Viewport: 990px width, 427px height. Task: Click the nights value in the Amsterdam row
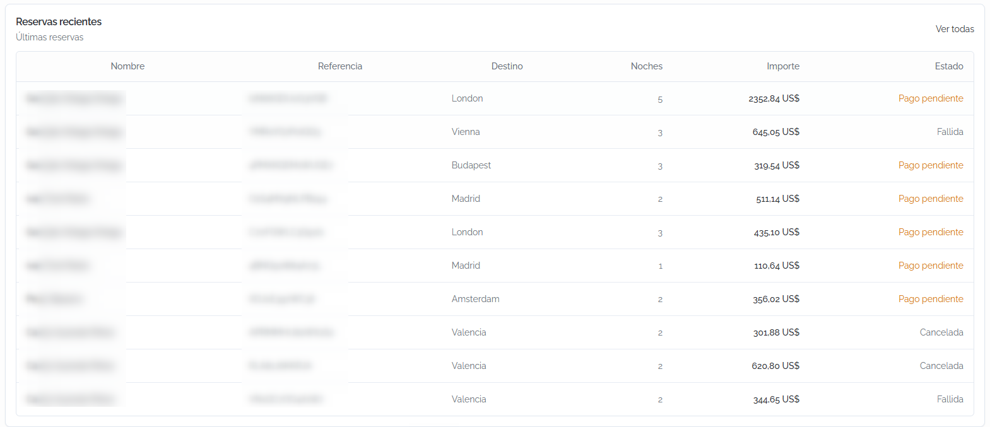tap(660, 300)
